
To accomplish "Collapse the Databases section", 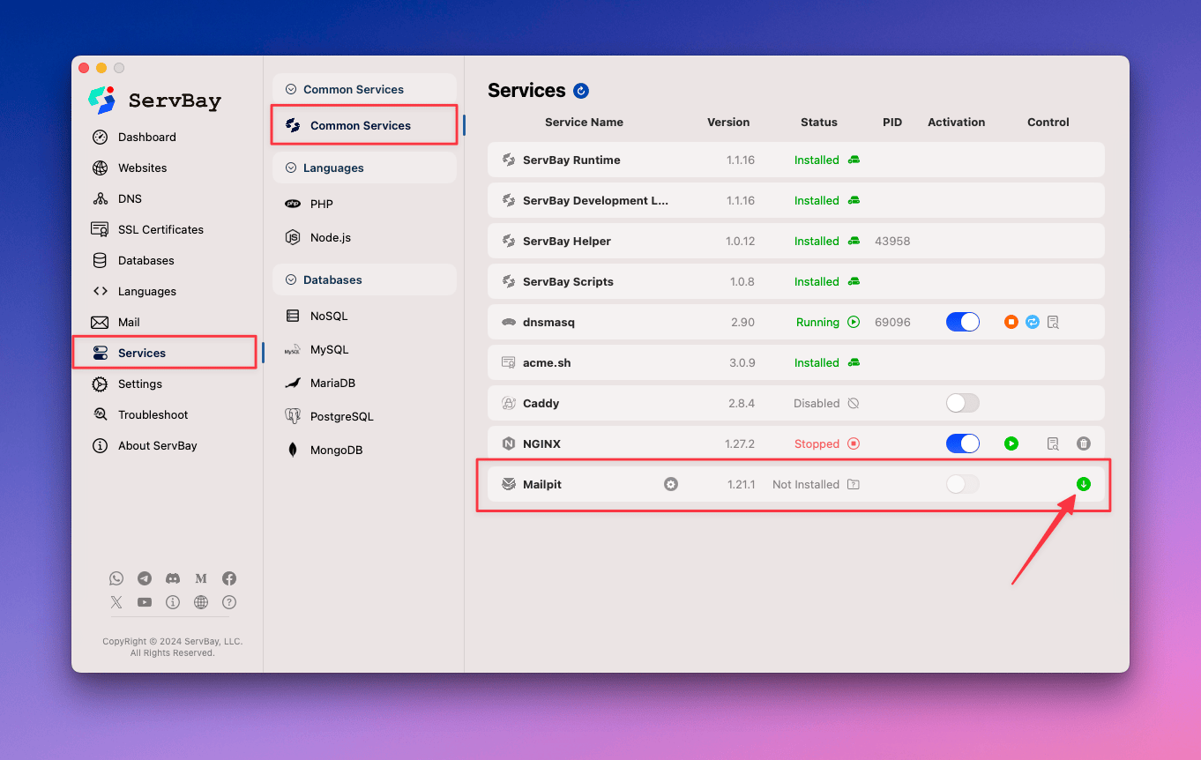I will coord(290,279).
